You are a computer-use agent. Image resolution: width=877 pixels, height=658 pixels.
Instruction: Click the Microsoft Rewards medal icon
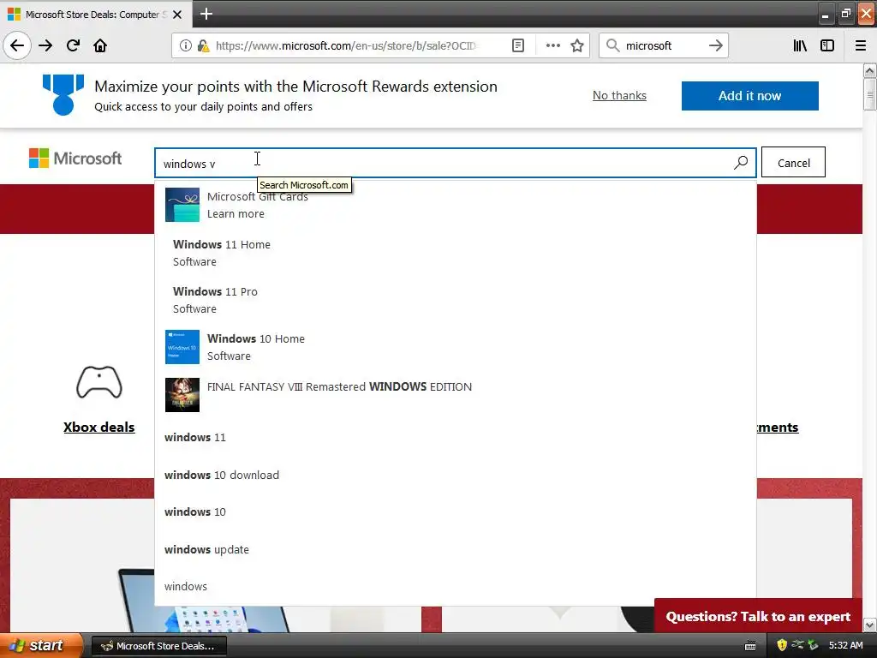click(63, 94)
